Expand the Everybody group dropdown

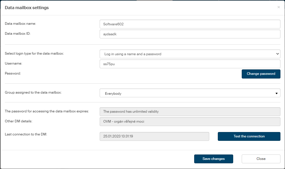tap(190, 93)
